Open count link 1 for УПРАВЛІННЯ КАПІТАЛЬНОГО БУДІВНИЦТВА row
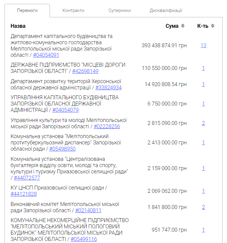This screenshot has height=243, width=227. point(203,104)
